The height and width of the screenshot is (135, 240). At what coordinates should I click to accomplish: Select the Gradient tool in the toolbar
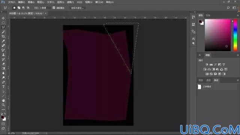(x=3, y=69)
